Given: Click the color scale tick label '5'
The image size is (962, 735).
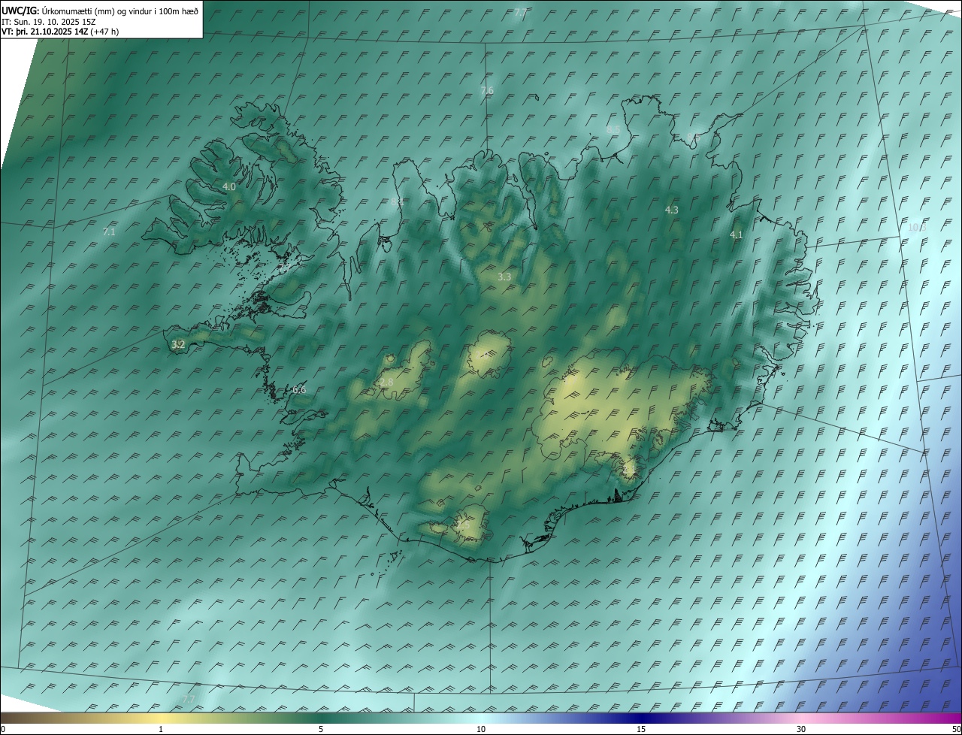Looking at the screenshot, I should tap(321, 729).
